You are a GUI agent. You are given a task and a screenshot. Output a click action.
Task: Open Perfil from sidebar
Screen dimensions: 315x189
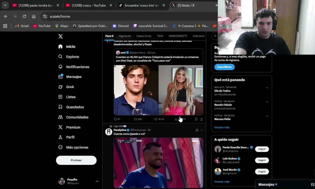coord(66,137)
